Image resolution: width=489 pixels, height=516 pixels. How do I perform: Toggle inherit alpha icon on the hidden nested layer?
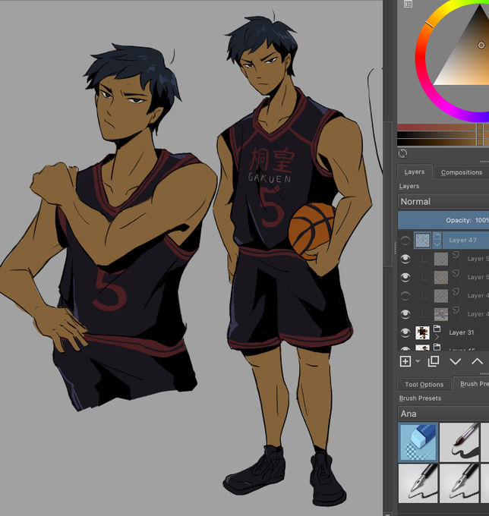coord(456,291)
